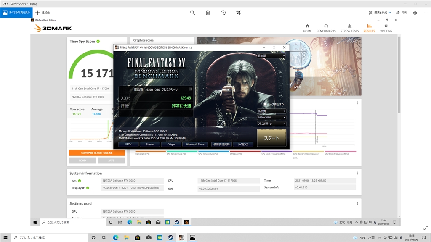This screenshot has height=242, width=431.
Task: Click the Average score value 16 498
Action: pos(96,114)
